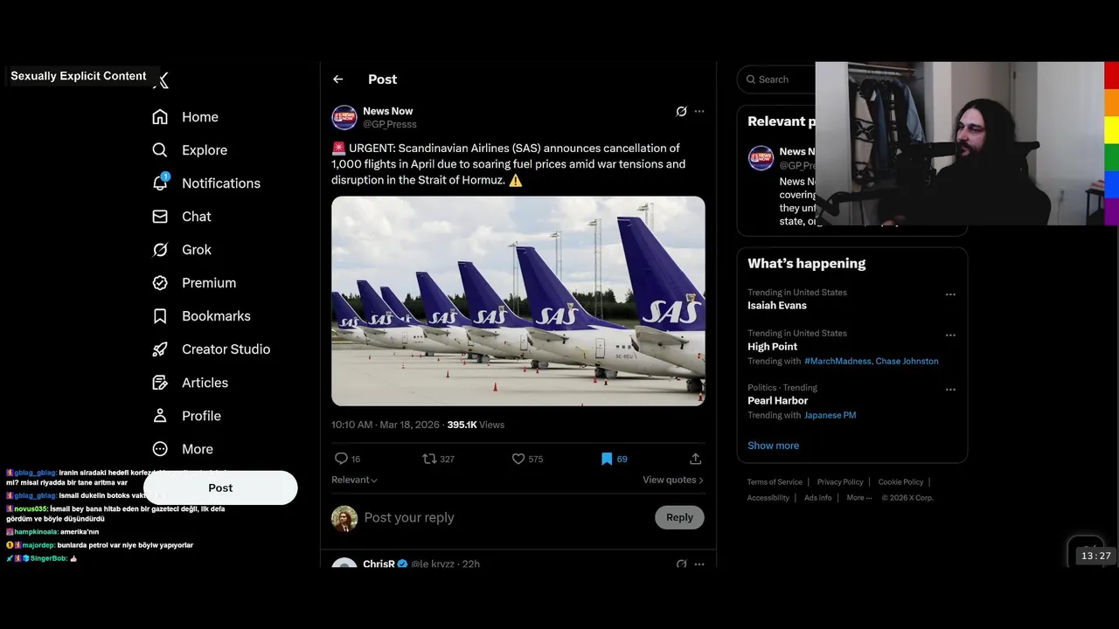Screen dimensions: 1119x629
Task: Open the SAS airplane tails image
Action: click(x=518, y=301)
